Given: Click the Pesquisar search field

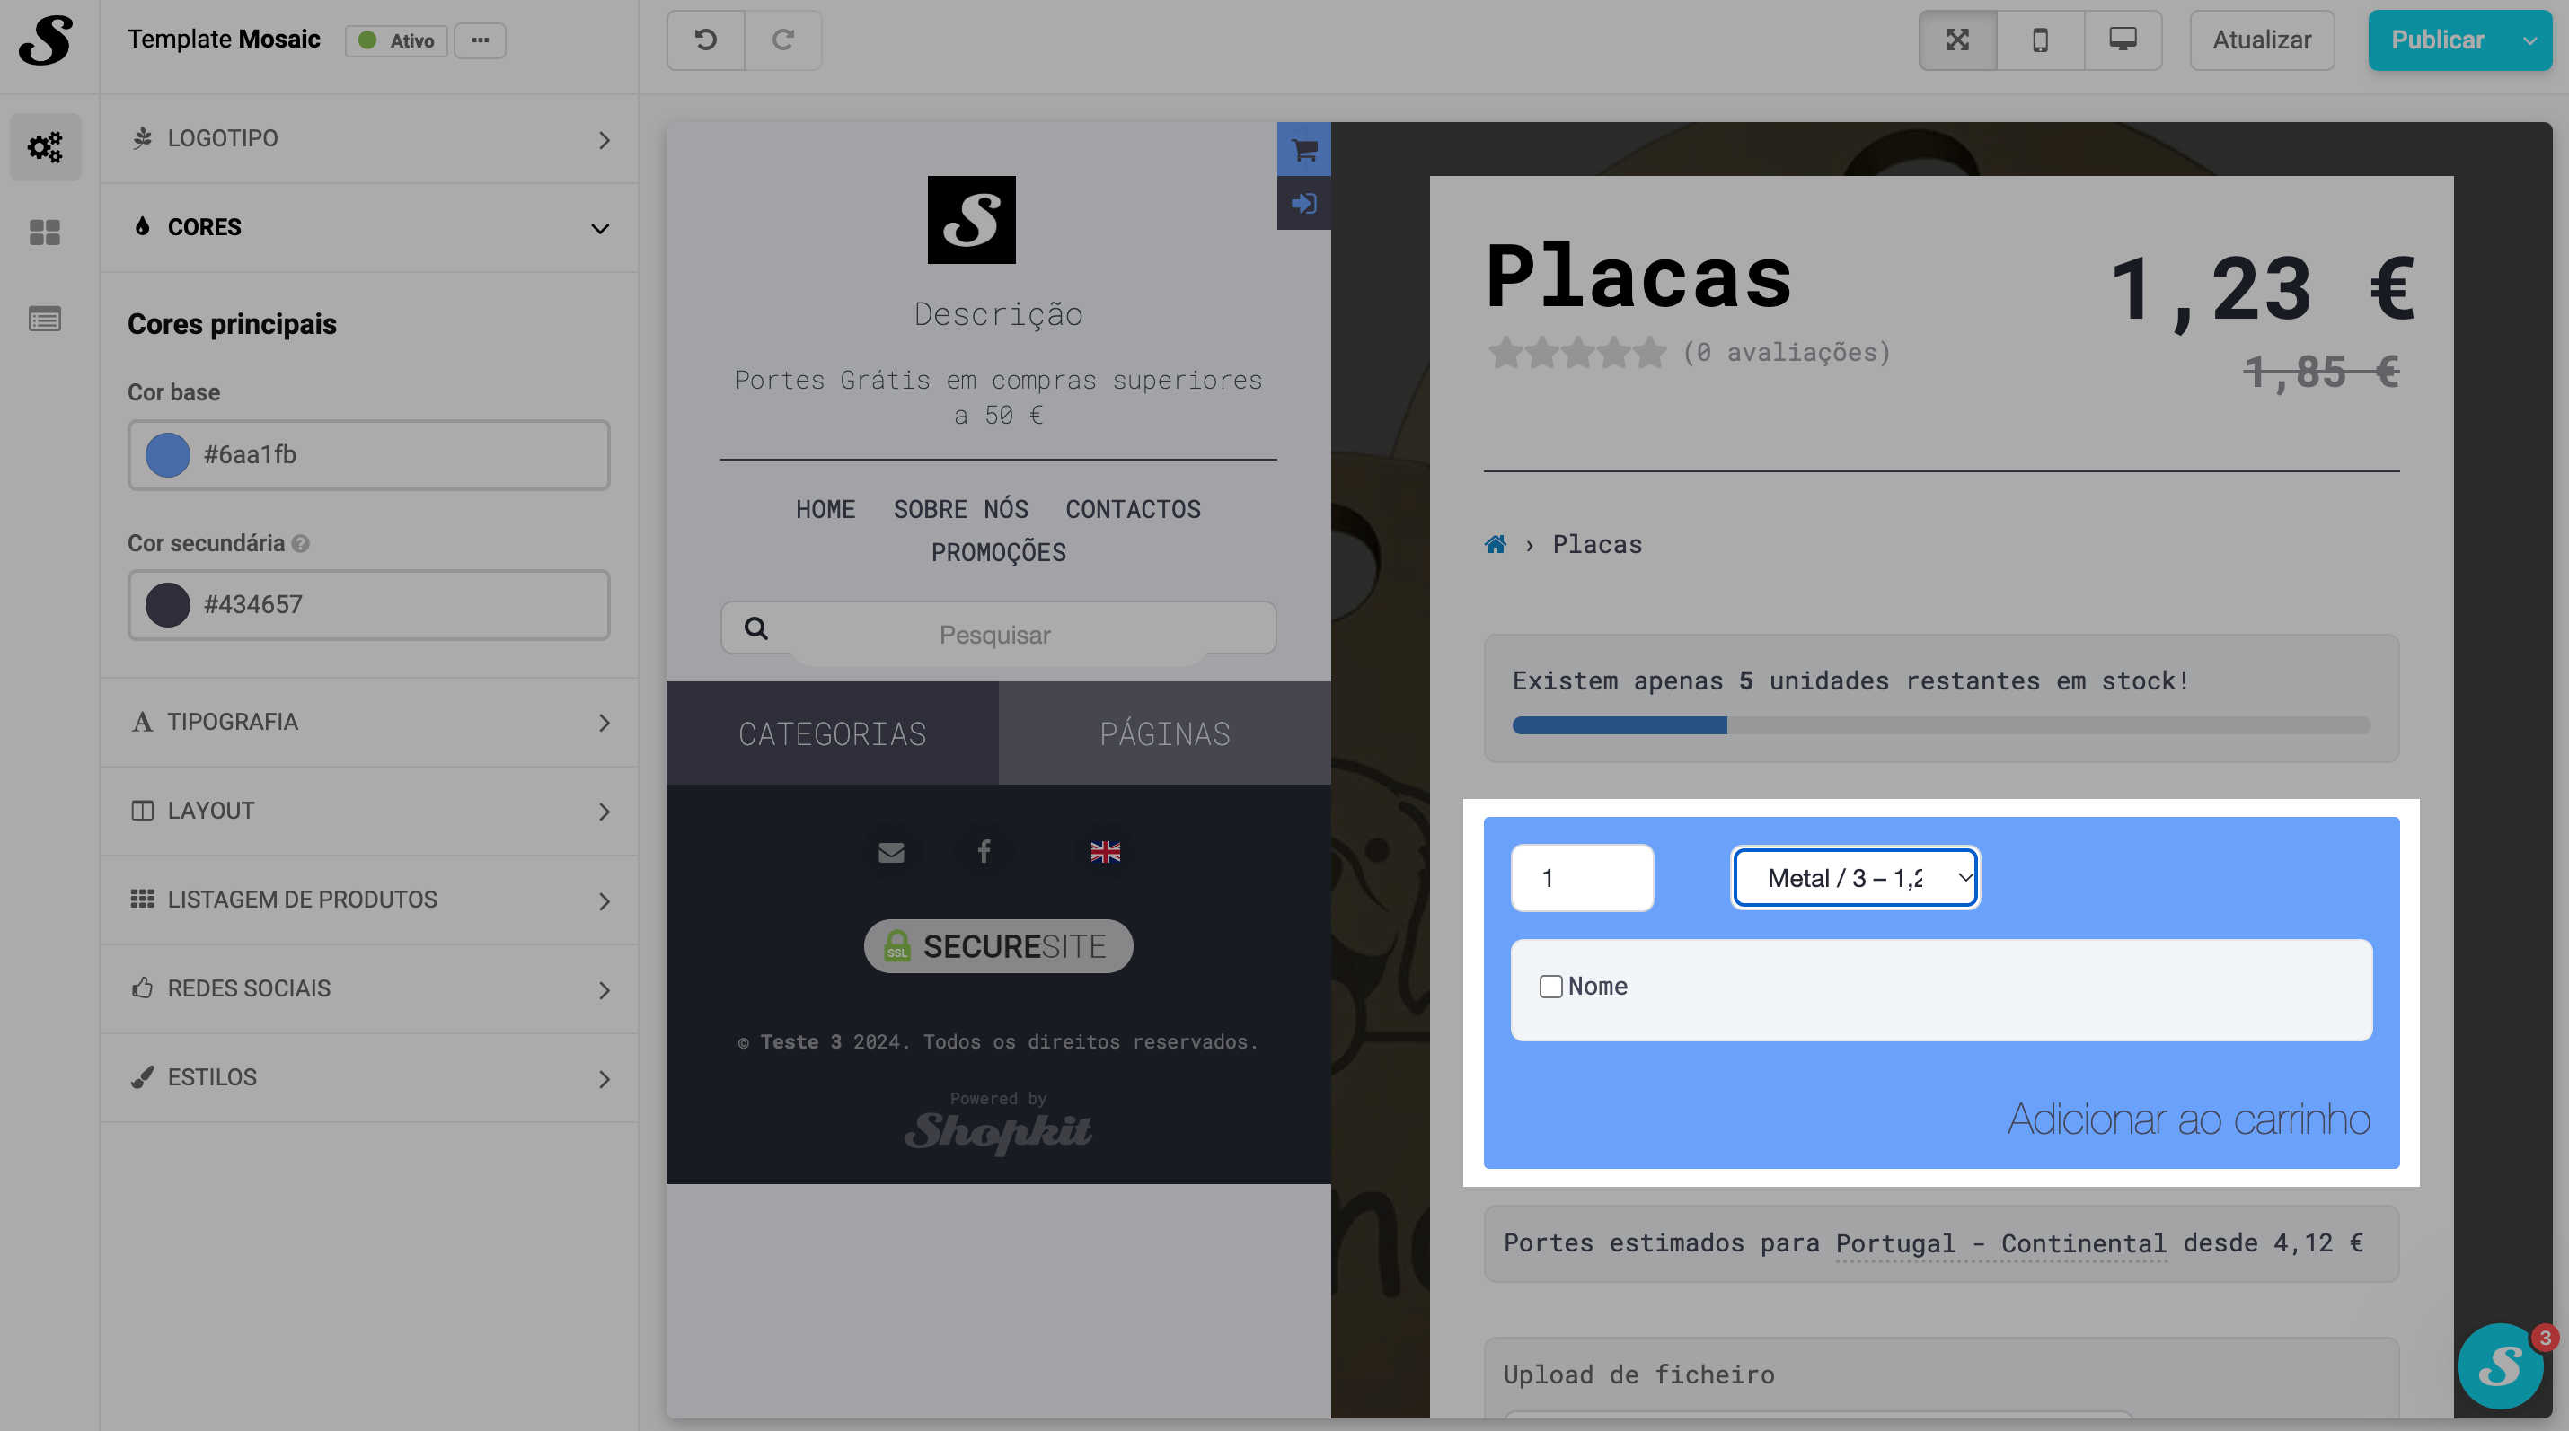Looking at the screenshot, I should pyautogui.click(x=997, y=634).
